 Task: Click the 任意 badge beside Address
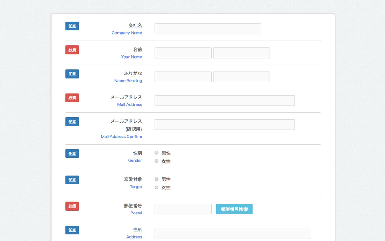(x=72, y=230)
